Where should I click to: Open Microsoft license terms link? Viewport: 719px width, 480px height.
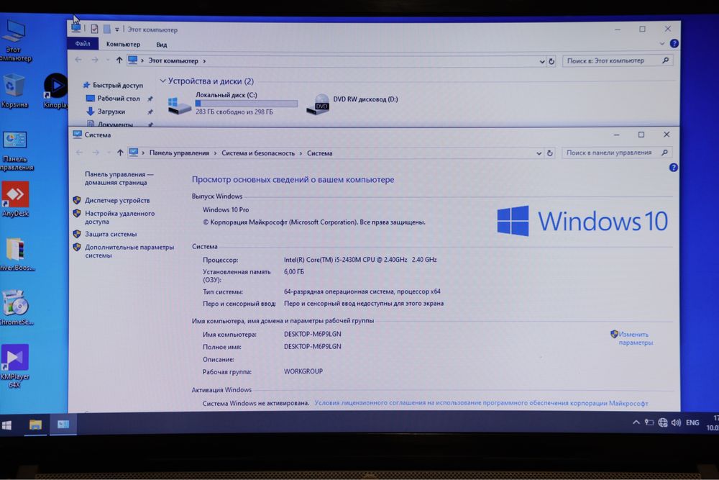click(481, 403)
